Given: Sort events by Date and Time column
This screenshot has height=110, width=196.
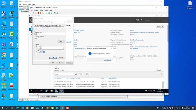Looking at the screenshot, I should pos(112,79).
